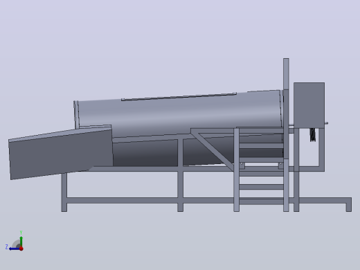Screen dimensions: 360x270
Task: Select the far right foot of the base frame
Action: pyautogui.click(x=349, y=207)
